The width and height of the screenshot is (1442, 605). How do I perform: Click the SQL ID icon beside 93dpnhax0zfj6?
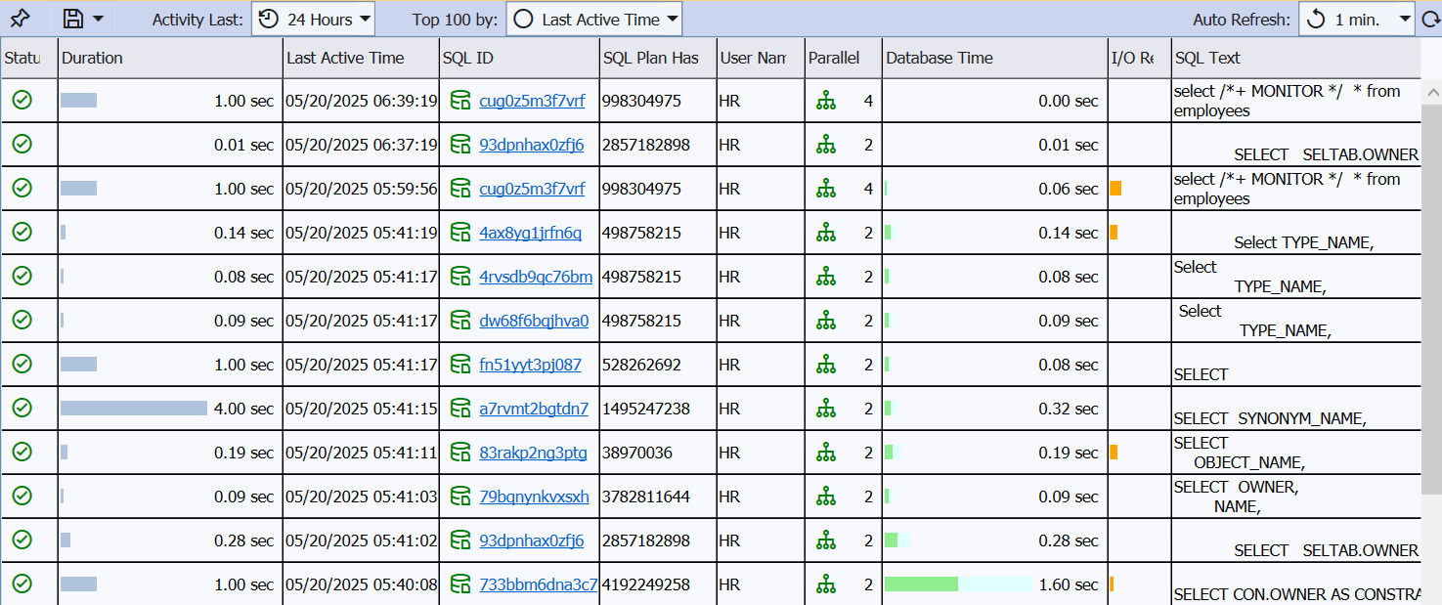pyautogui.click(x=459, y=144)
